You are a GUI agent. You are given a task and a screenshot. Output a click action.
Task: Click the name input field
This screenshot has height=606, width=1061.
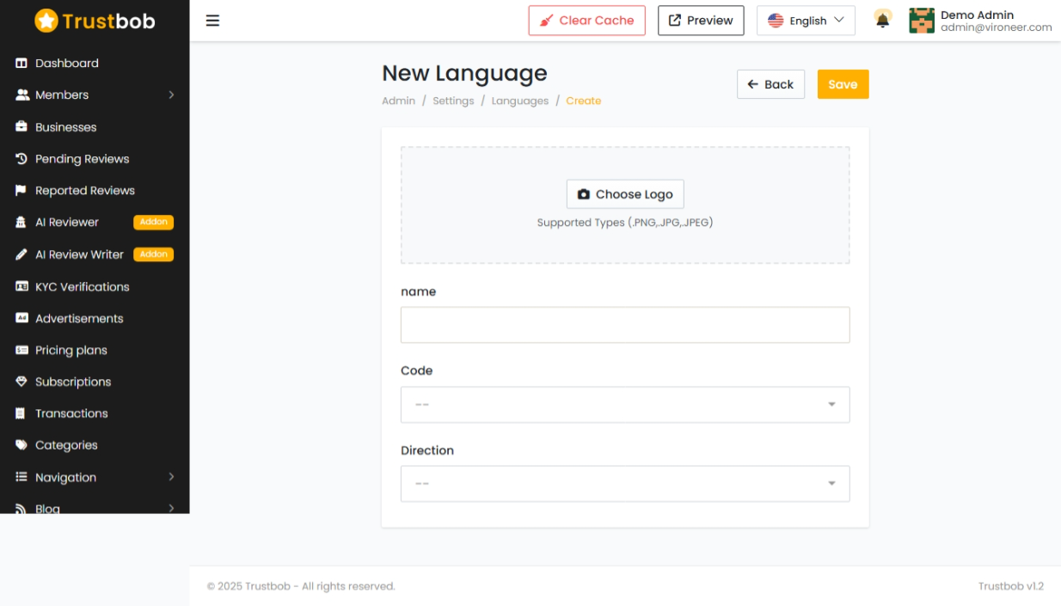coord(625,325)
